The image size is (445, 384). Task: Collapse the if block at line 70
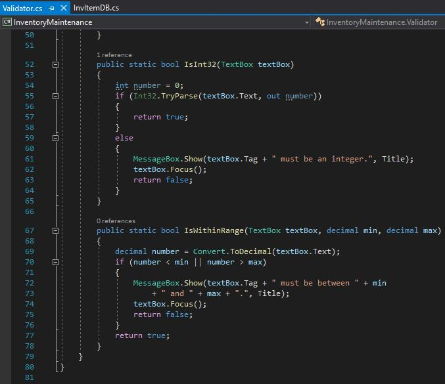(56, 262)
